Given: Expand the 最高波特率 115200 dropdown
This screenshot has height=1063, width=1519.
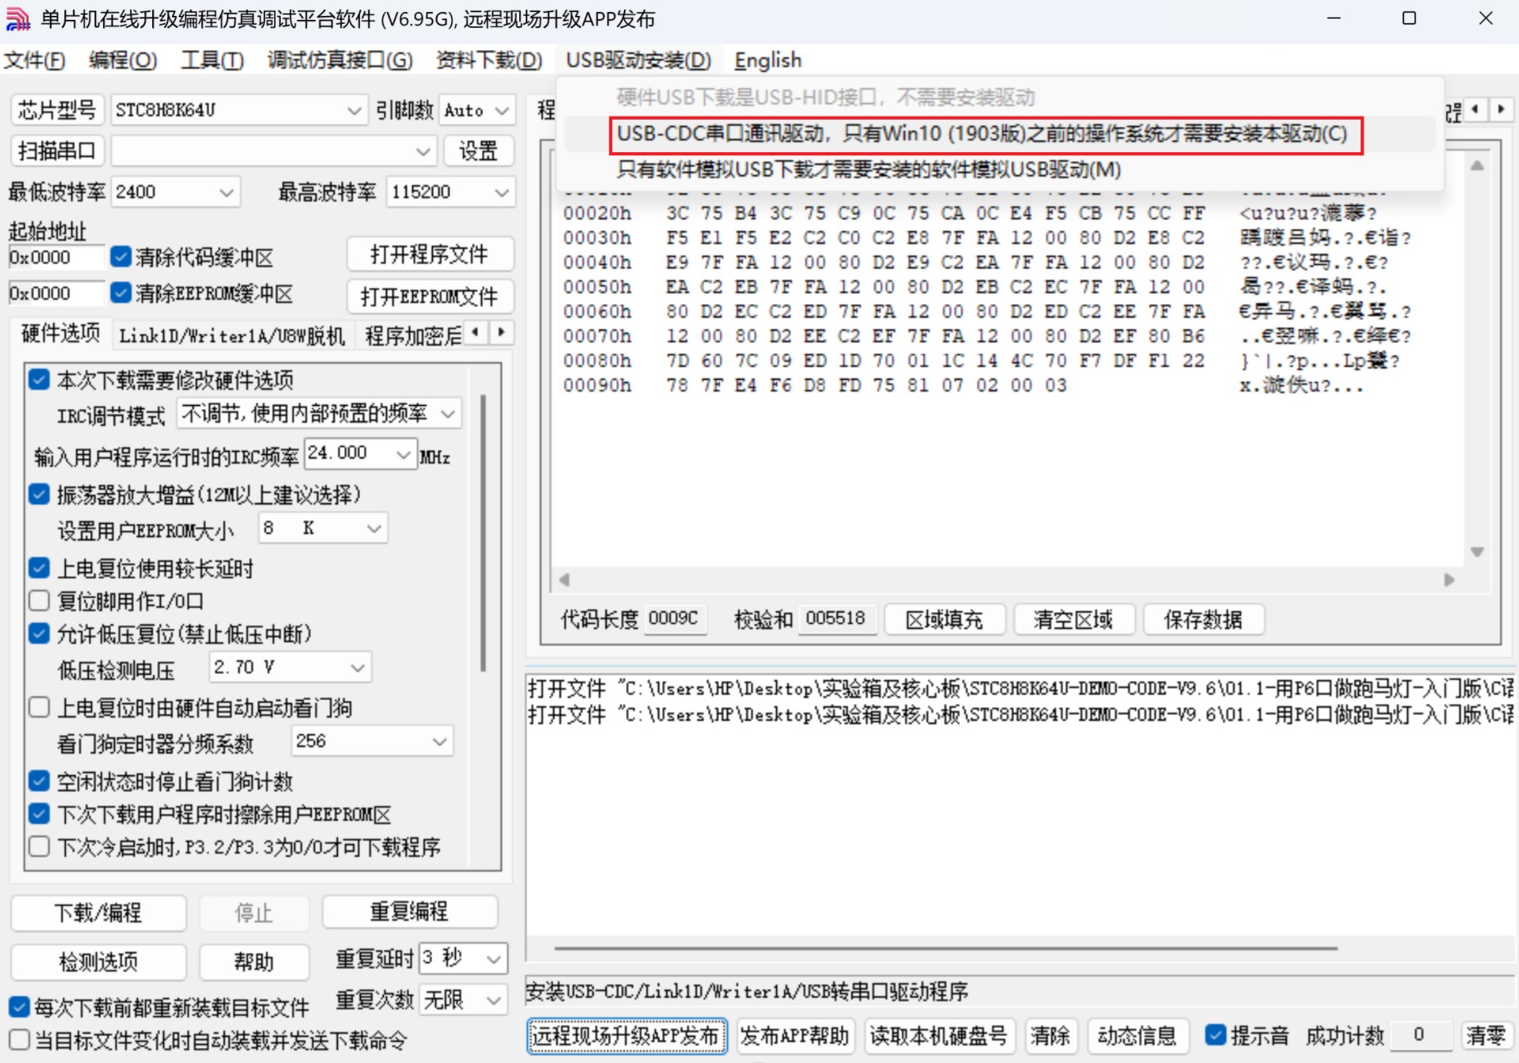Looking at the screenshot, I should tap(501, 192).
